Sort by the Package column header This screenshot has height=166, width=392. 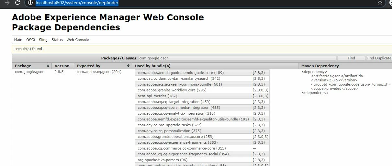(x=32, y=66)
